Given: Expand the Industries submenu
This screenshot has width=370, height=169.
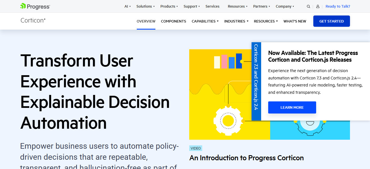Looking at the screenshot, I should coord(236,21).
